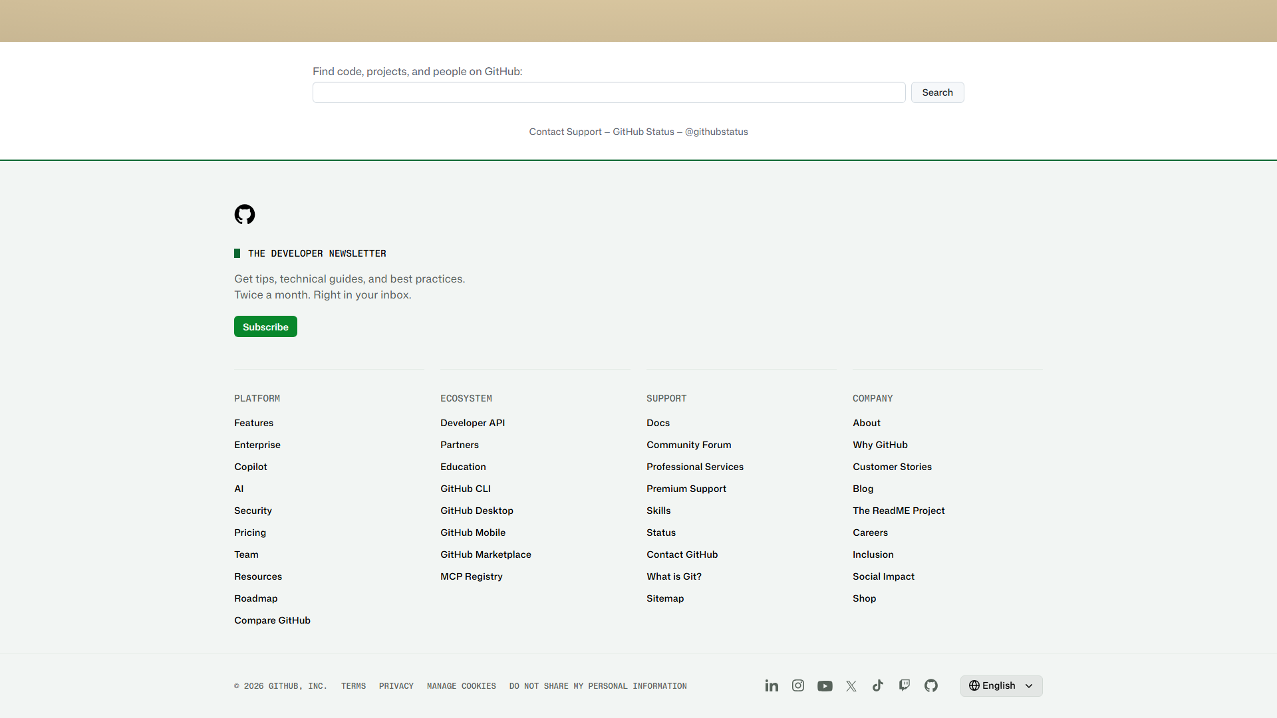The image size is (1277, 718).
Task: Click the GitHub icon beside Twitch
Action: click(931, 685)
